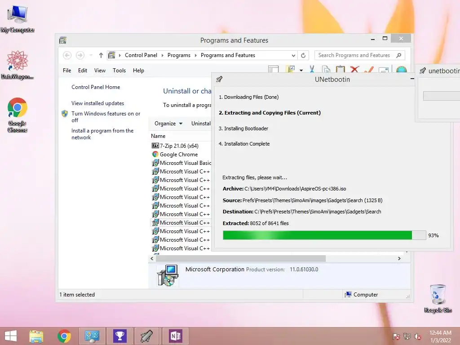460x345 pixels.
Task: Open dropdown arrow next to folder options icon
Action: click(x=301, y=70)
